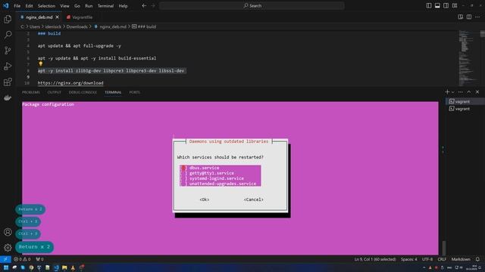This screenshot has width=485, height=272.
Task: Open the Docker view in activity bar
Action: coord(8,97)
